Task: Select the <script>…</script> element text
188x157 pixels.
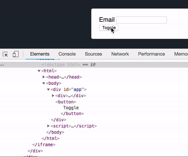Action: click(x=74, y=126)
